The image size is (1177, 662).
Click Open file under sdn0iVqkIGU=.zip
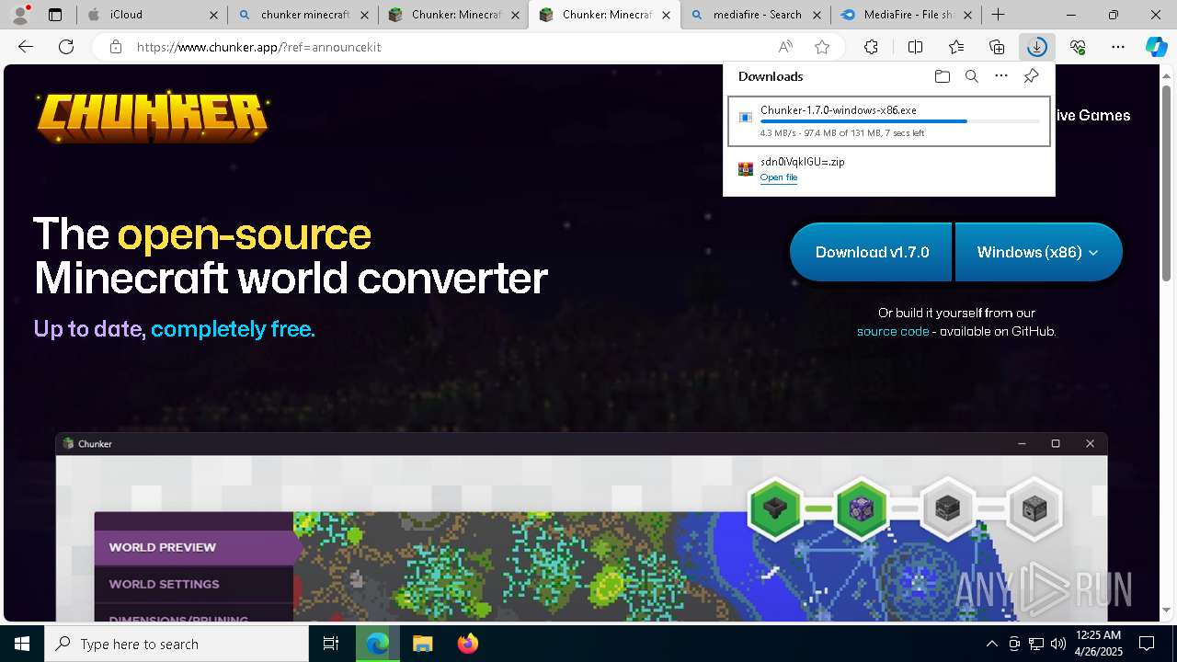click(x=779, y=177)
